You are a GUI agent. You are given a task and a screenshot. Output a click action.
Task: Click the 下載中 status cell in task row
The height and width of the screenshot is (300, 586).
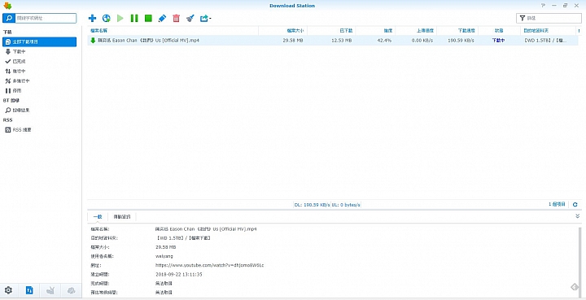coord(498,41)
